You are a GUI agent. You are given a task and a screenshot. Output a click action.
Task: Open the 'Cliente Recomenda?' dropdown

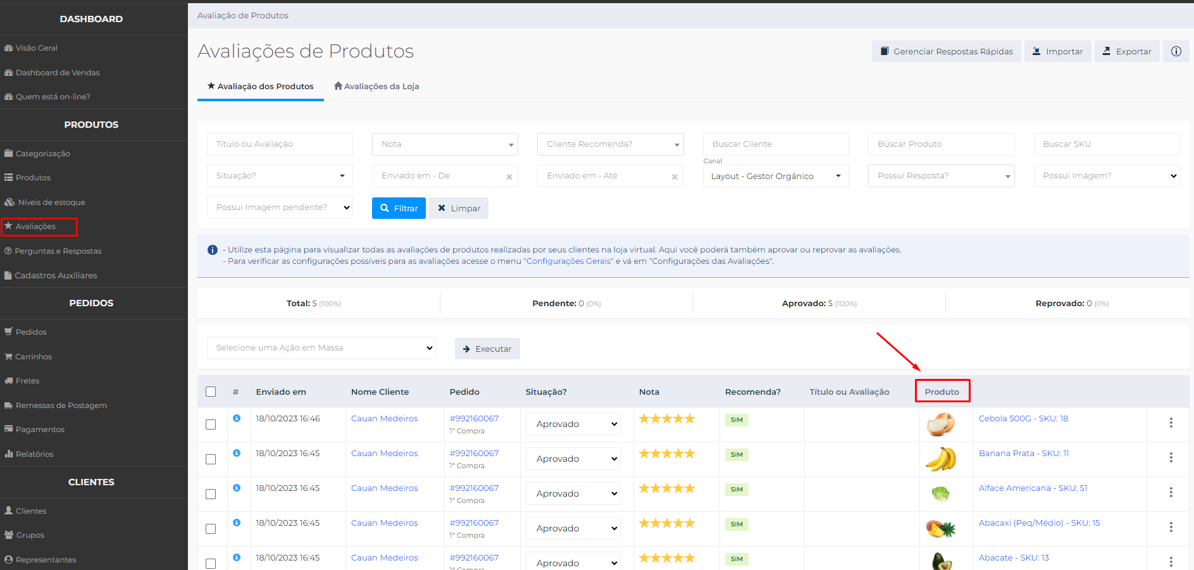[x=610, y=144]
